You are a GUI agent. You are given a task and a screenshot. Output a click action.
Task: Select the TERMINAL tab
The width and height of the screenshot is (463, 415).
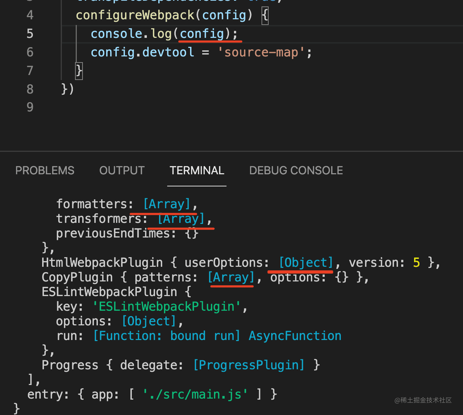pos(197,170)
